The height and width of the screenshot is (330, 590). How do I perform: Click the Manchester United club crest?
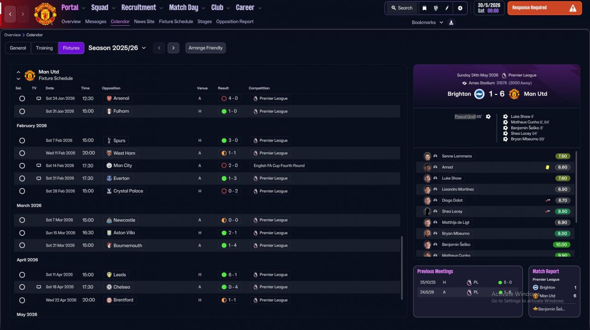pyautogui.click(x=45, y=14)
